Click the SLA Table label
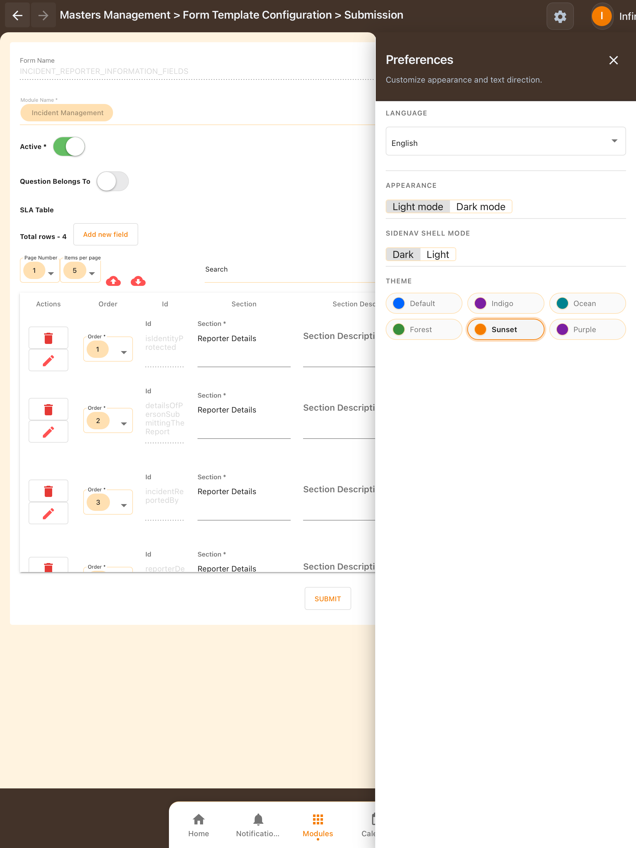 tap(37, 210)
